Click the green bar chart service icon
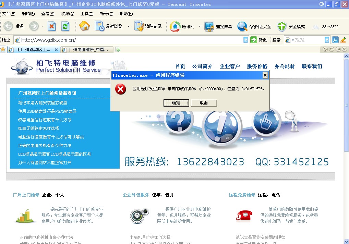 (x=25, y=216)
